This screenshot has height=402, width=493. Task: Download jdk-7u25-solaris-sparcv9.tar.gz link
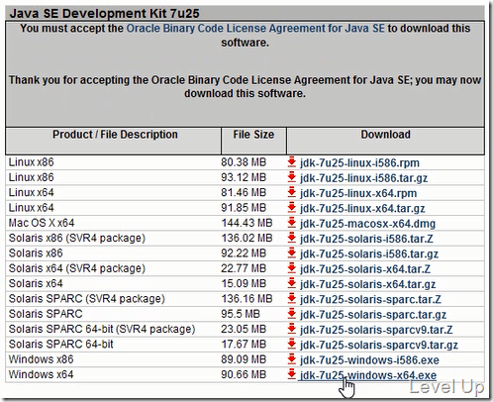point(379,346)
